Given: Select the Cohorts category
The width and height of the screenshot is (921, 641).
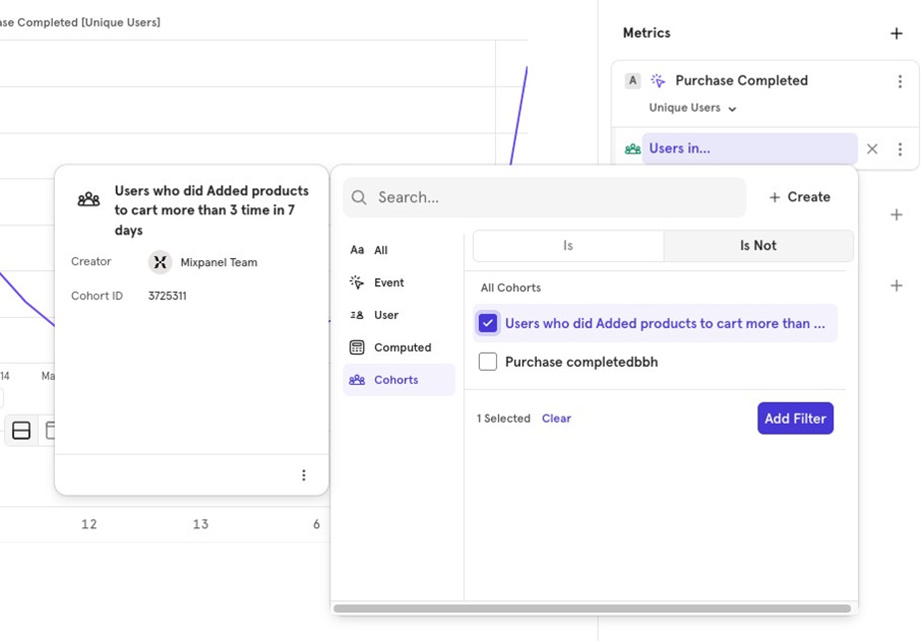Looking at the screenshot, I should (x=399, y=380).
